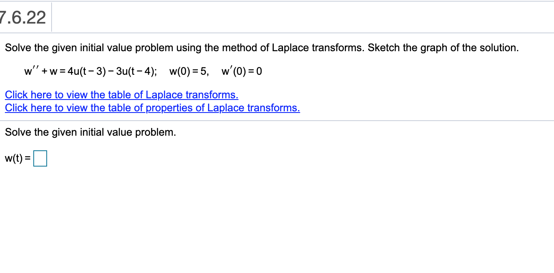Click the w(0) = 5 initial condition

pyautogui.click(x=190, y=72)
